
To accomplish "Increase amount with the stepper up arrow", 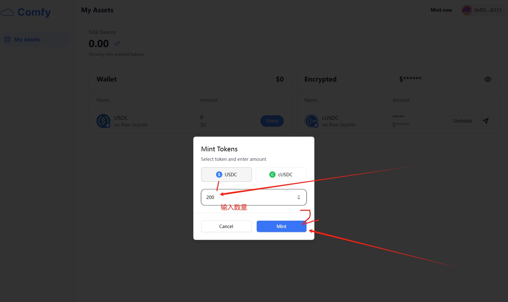I will click(299, 196).
